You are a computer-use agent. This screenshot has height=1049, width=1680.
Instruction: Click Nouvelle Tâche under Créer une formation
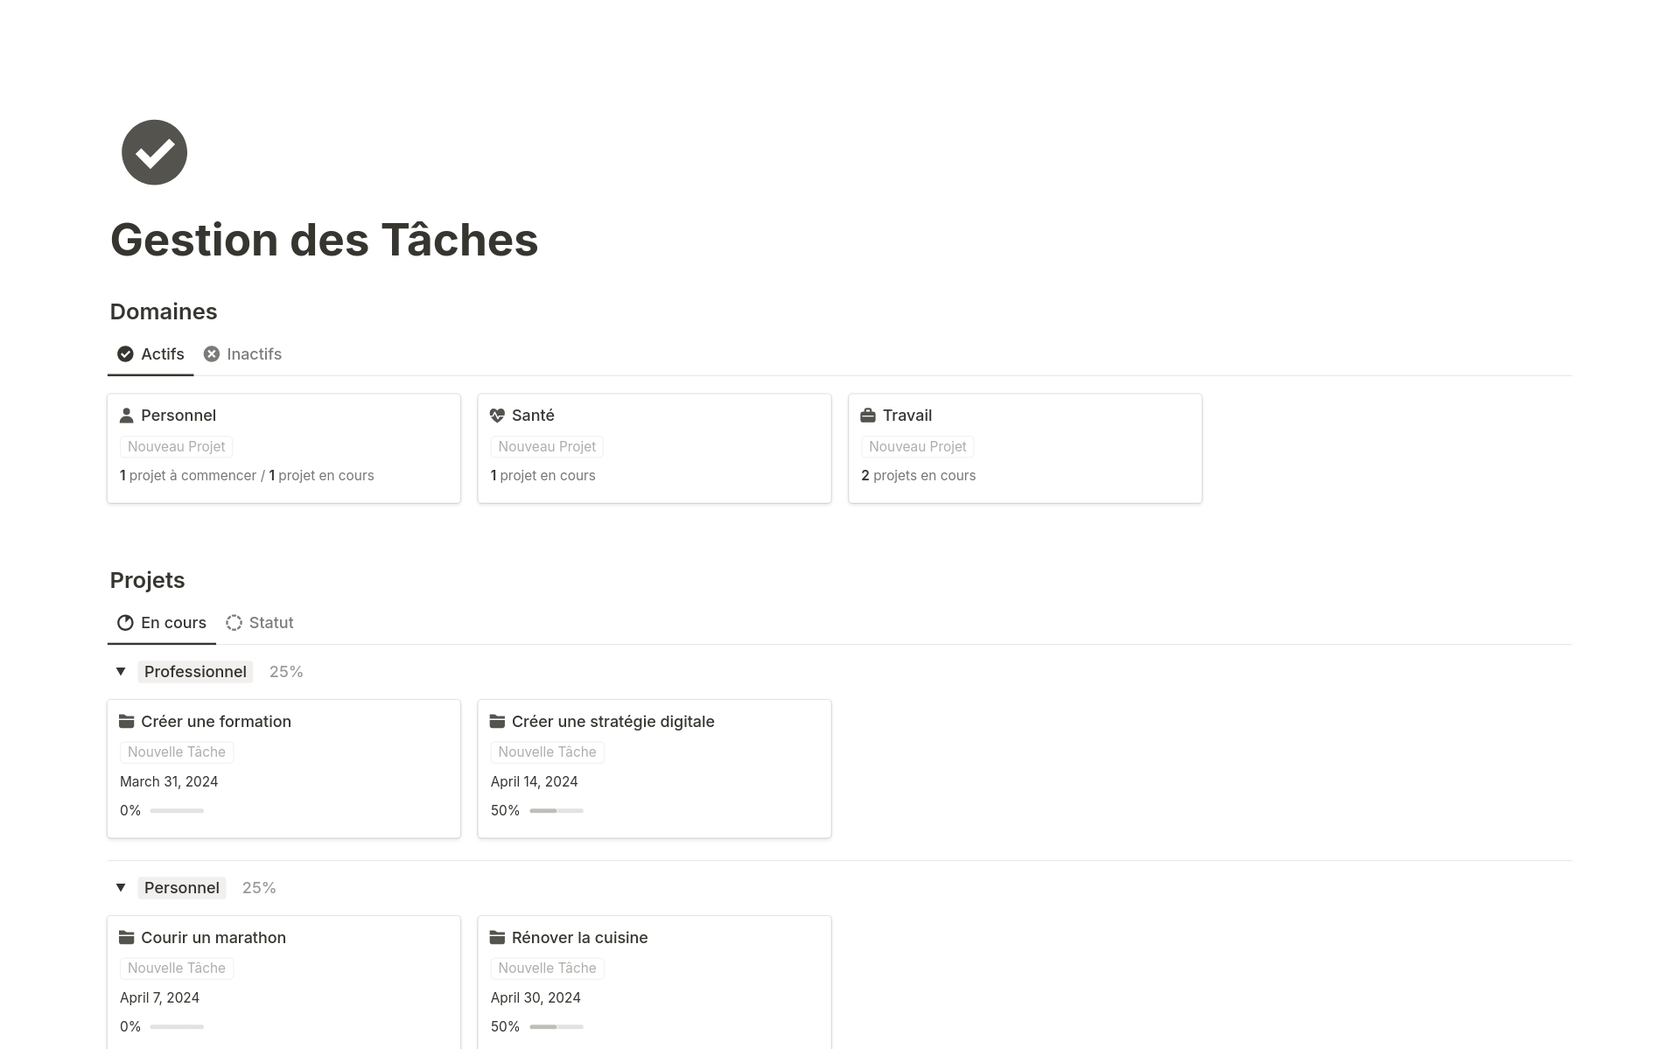click(x=176, y=752)
